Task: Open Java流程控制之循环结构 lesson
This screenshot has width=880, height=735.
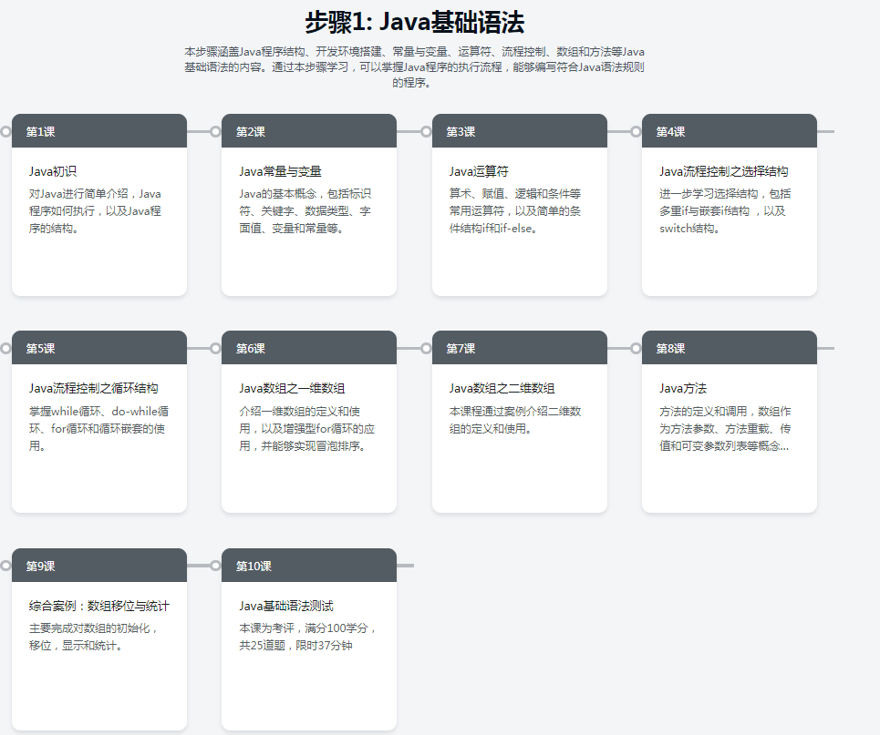Action: click(93, 388)
